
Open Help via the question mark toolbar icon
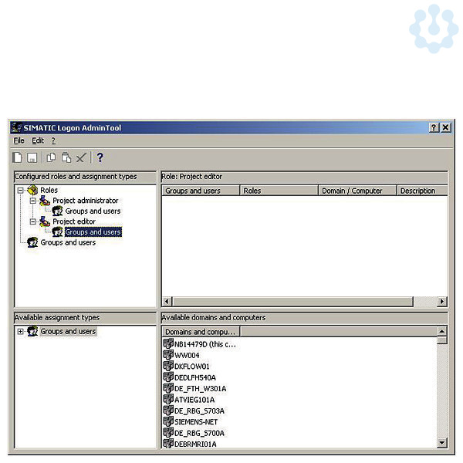(x=100, y=157)
